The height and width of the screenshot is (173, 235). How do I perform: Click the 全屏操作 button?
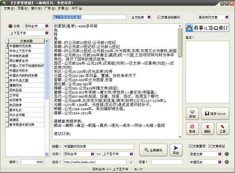(x=153, y=150)
